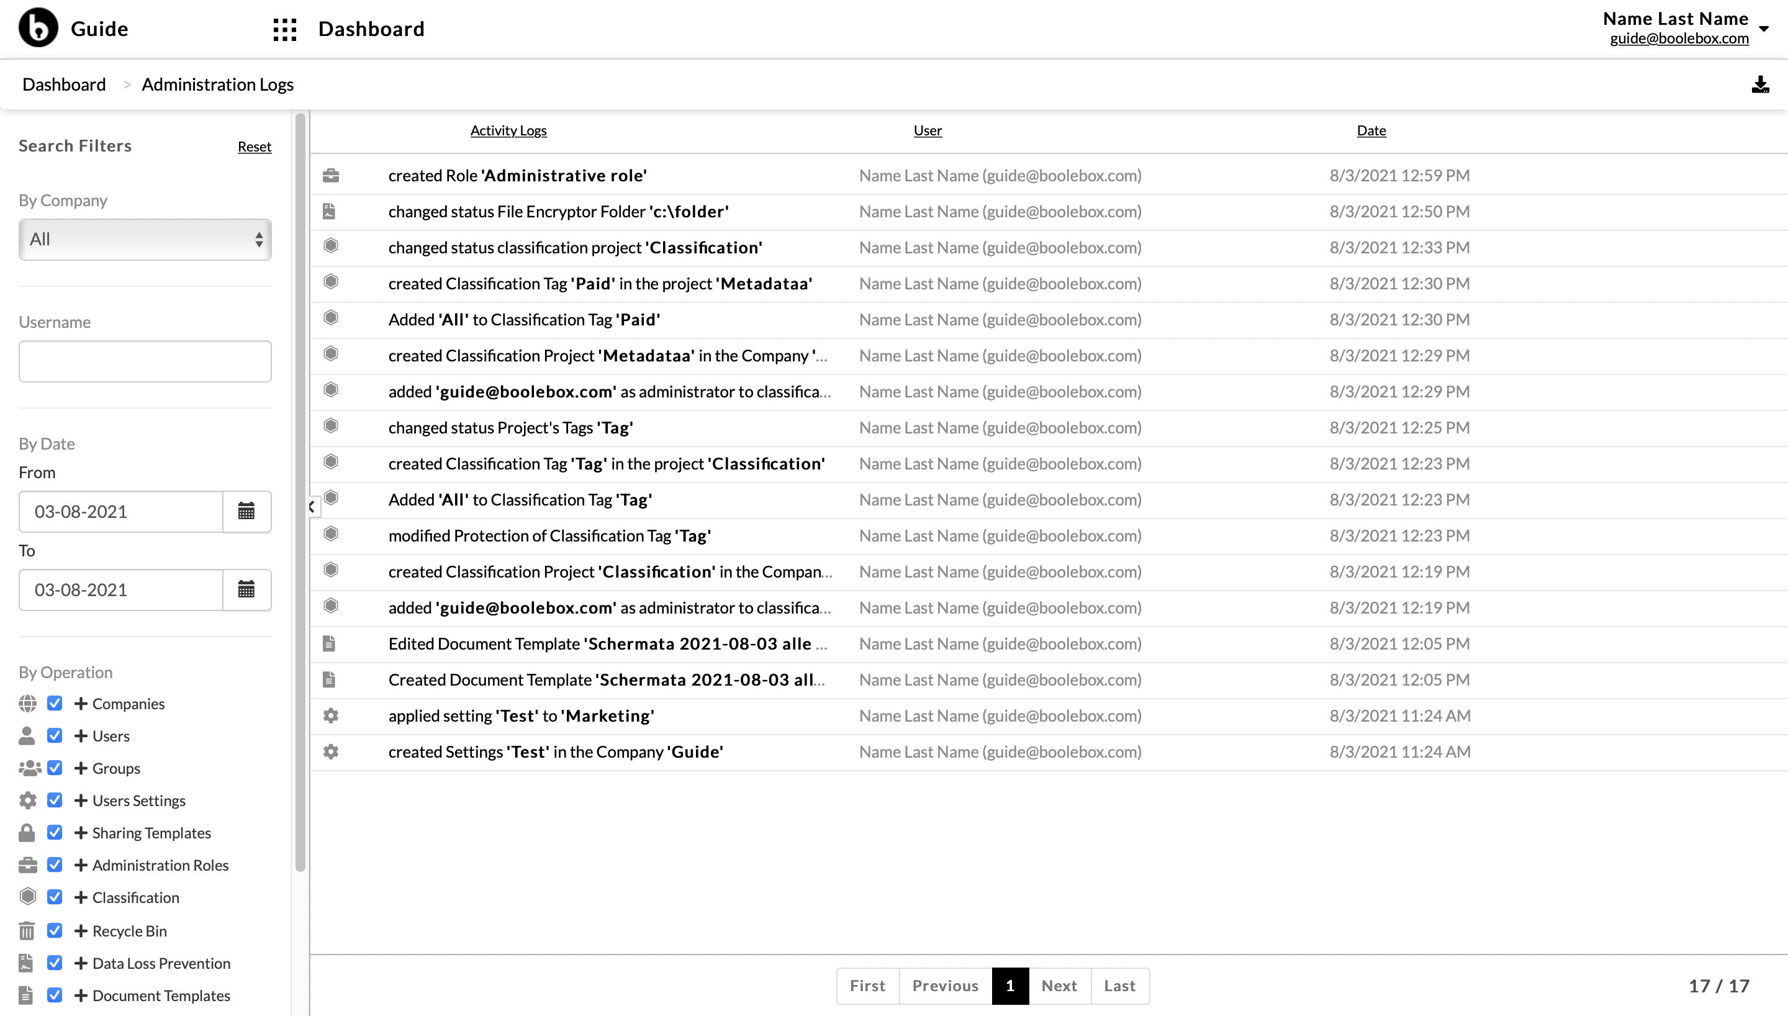Viewport: 1788px width, 1016px height.
Task: Select page 1 in pagination
Action: pos(1009,986)
